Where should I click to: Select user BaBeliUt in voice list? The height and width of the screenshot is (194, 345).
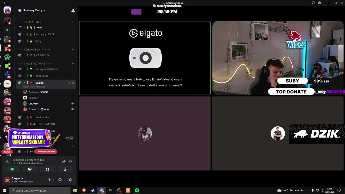[x=49, y=98]
